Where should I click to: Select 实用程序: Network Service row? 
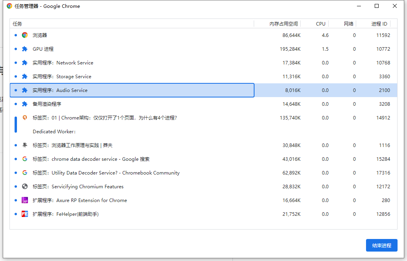pos(203,62)
